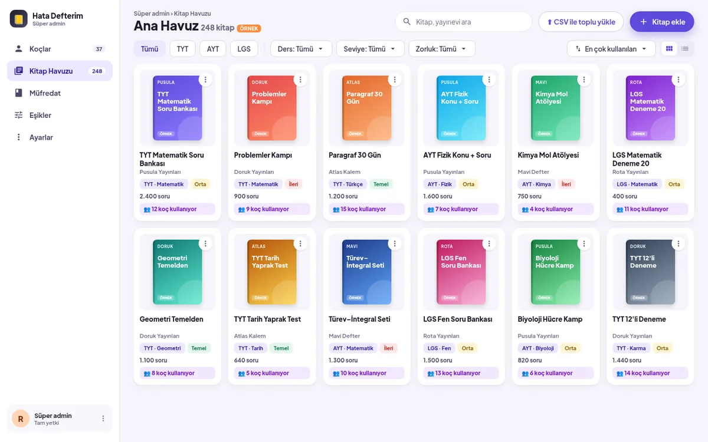Open more options on Paragraf 30 Gün card
Viewport: 708px width, 442px height.
click(395, 79)
